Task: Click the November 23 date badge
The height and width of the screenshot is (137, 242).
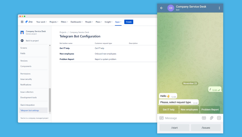Action: tap(190, 83)
